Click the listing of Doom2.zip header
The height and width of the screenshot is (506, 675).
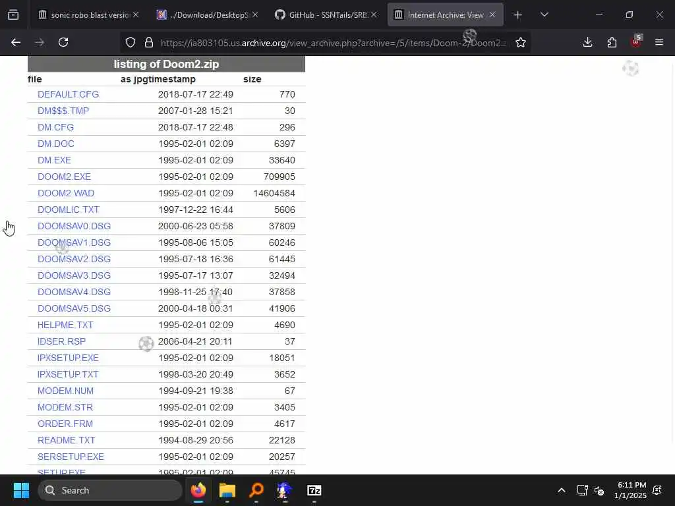(166, 64)
